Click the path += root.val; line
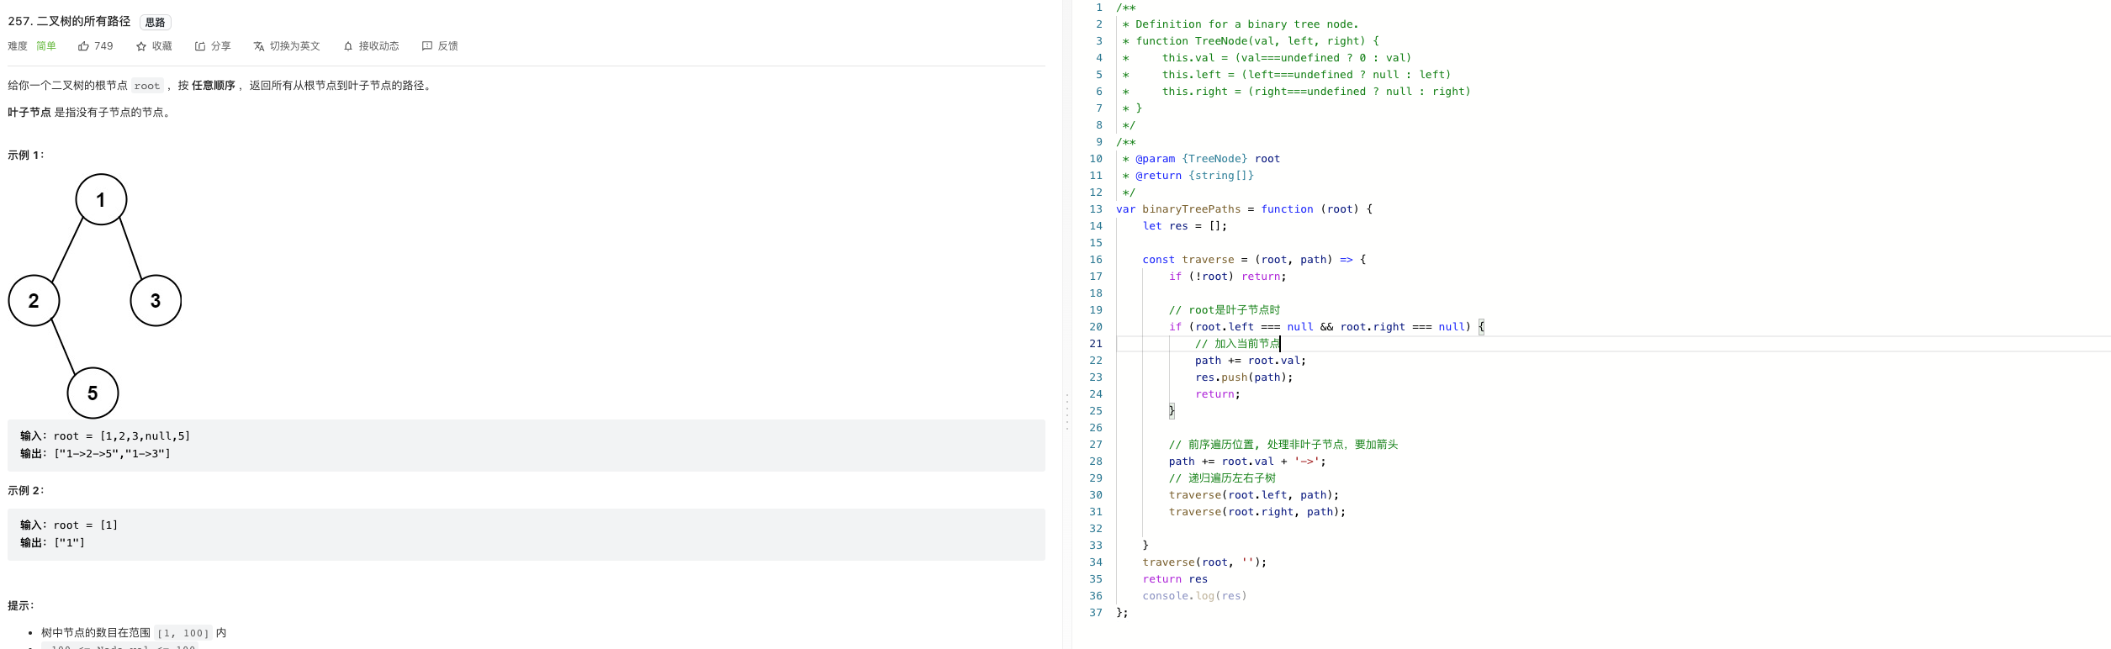The image size is (2111, 649). (1251, 361)
